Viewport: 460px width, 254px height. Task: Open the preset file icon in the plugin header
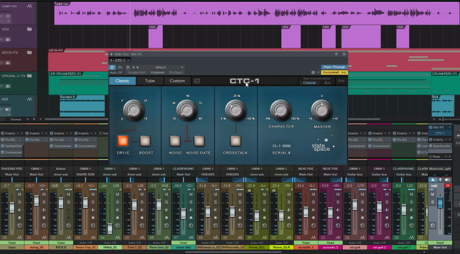[x=128, y=68]
